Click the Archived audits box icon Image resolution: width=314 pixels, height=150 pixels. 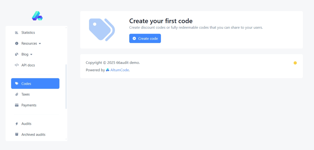pyautogui.click(x=17, y=134)
